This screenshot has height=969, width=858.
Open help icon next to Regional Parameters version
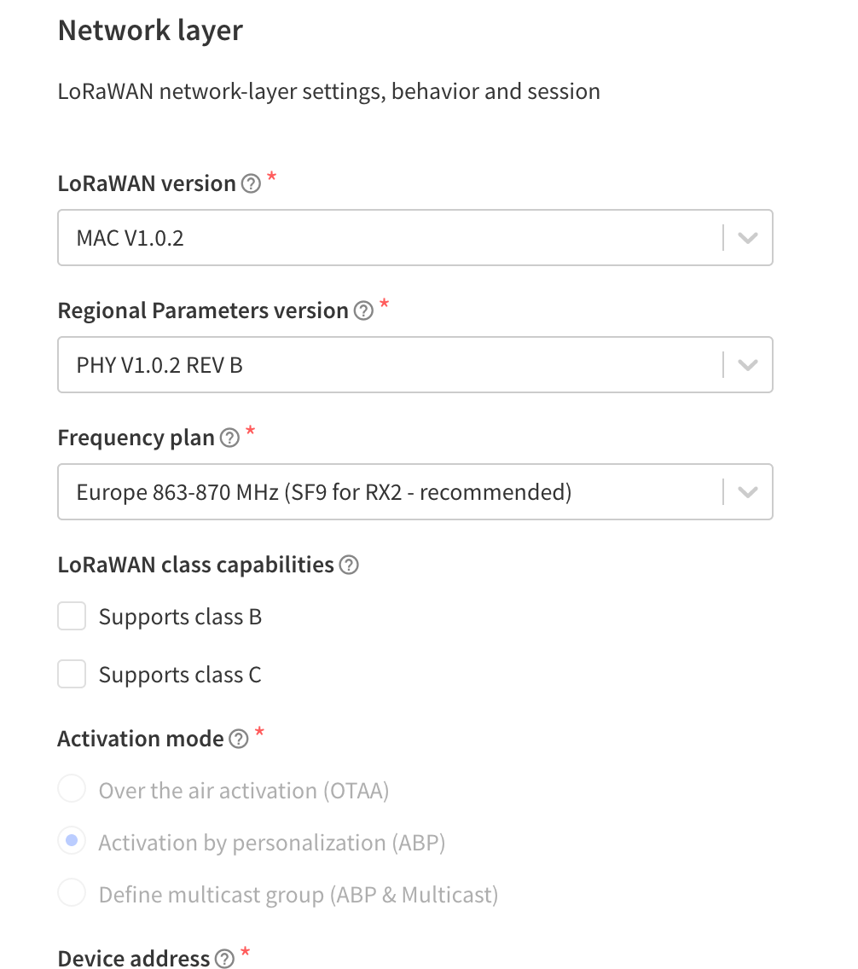pos(363,310)
